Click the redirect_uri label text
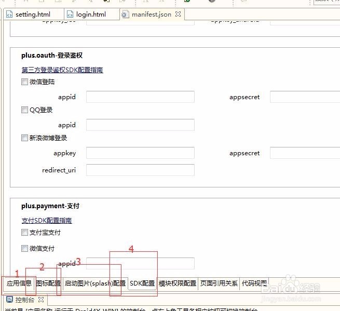The height and width of the screenshot is (311, 340). tap(59, 170)
